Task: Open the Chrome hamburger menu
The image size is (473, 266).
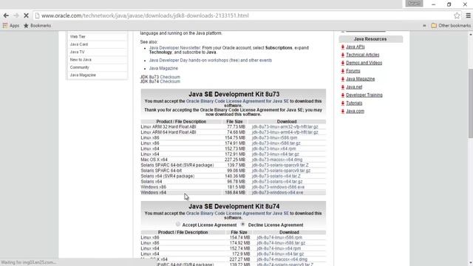Action: pyautogui.click(x=468, y=16)
